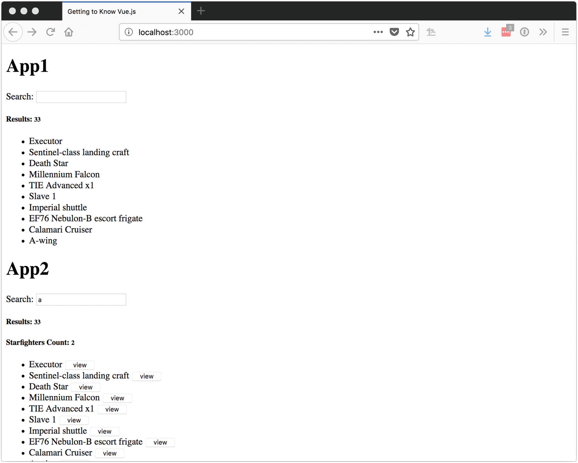This screenshot has width=578, height=463.
Task: Show downloads panel
Action: point(488,32)
